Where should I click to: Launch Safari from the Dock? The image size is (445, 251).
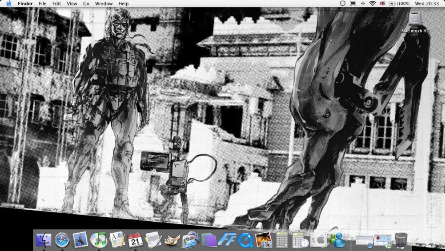62,240
